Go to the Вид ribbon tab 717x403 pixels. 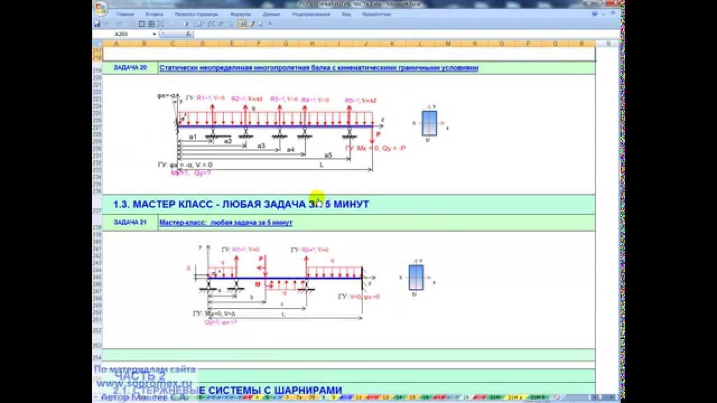point(347,14)
